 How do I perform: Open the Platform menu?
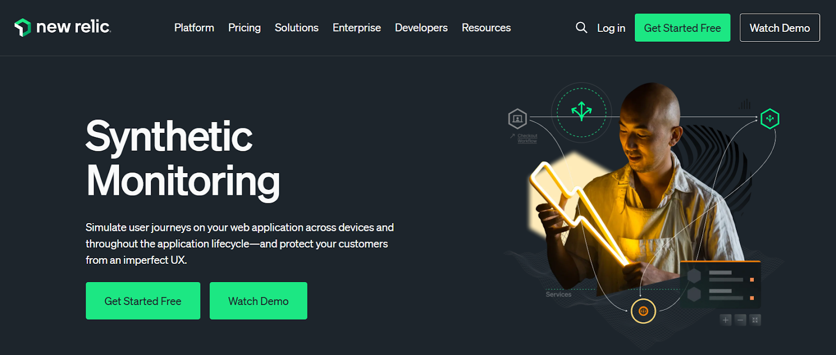coord(194,28)
